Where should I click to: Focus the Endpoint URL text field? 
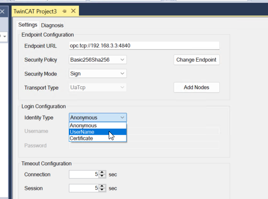coord(144,46)
